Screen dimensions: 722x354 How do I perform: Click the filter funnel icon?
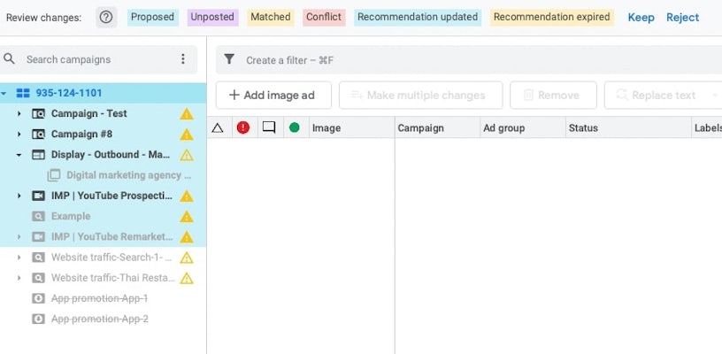point(229,59)
